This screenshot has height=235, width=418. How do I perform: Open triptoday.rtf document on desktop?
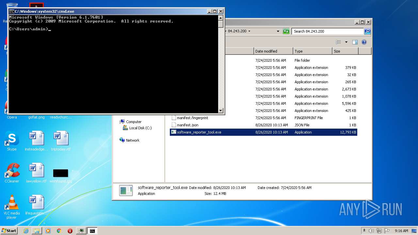click(x=61, y=141)
